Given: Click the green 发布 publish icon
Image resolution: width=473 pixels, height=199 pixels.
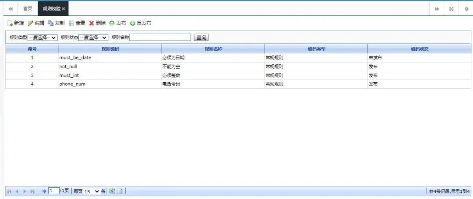Looking at the screenshot, I should pos(112,23).
